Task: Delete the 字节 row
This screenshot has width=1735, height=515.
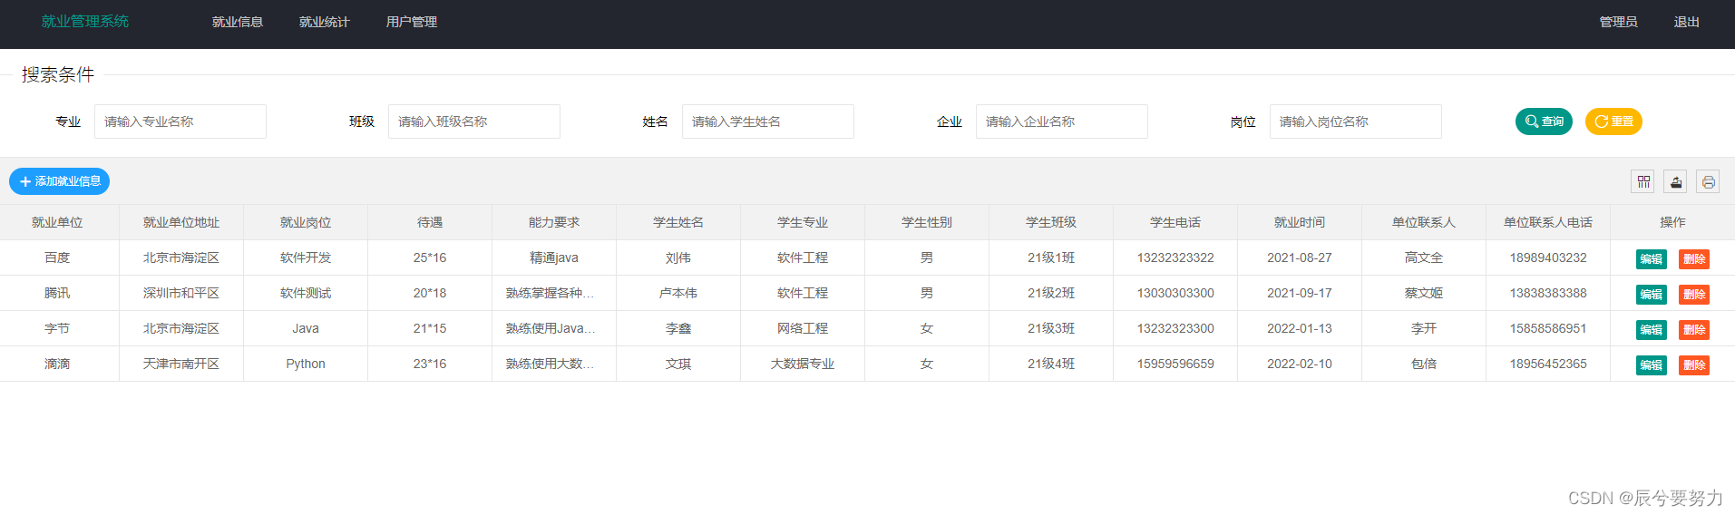Action: pyautogui.click(x=1694, y=329)
